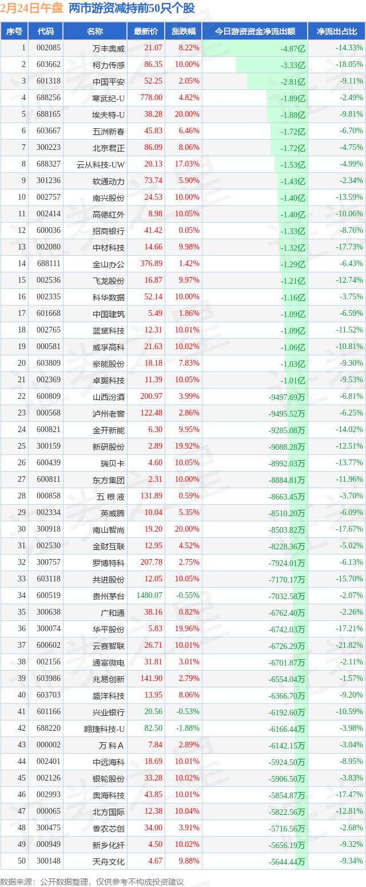This screenshot has width=366, height=887.
Task: Click the 净流出占比 column header
Action: coord(336,31)
